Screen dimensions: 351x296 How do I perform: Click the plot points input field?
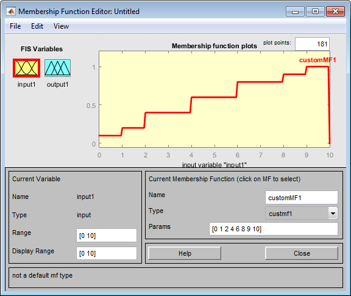(312, 44)
